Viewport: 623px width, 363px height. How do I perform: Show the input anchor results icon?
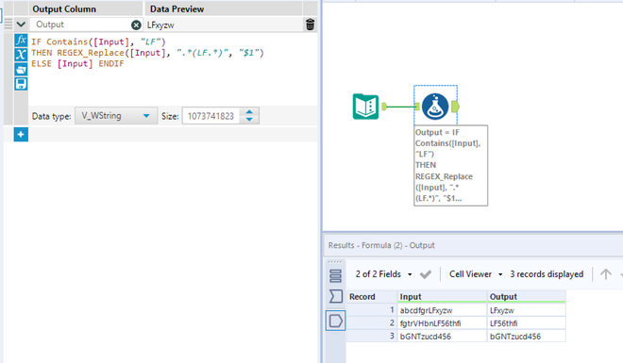tap(336, 296)
